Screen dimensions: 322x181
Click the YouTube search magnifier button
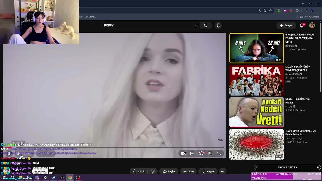[x=206, y=25]
